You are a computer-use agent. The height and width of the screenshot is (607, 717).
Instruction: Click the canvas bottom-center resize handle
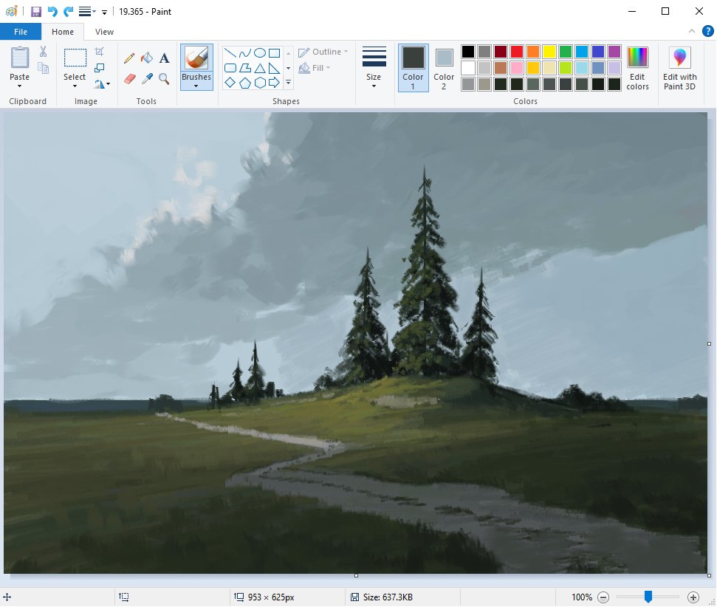point(356,575)
